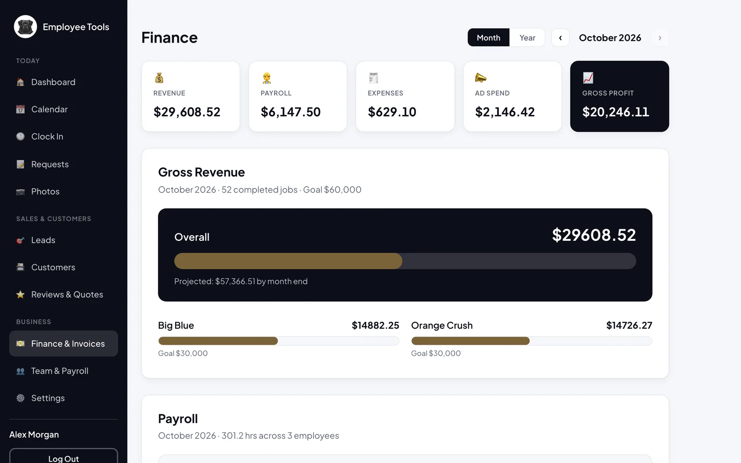Click the $29608.52 overall total

tap(594, 235)
